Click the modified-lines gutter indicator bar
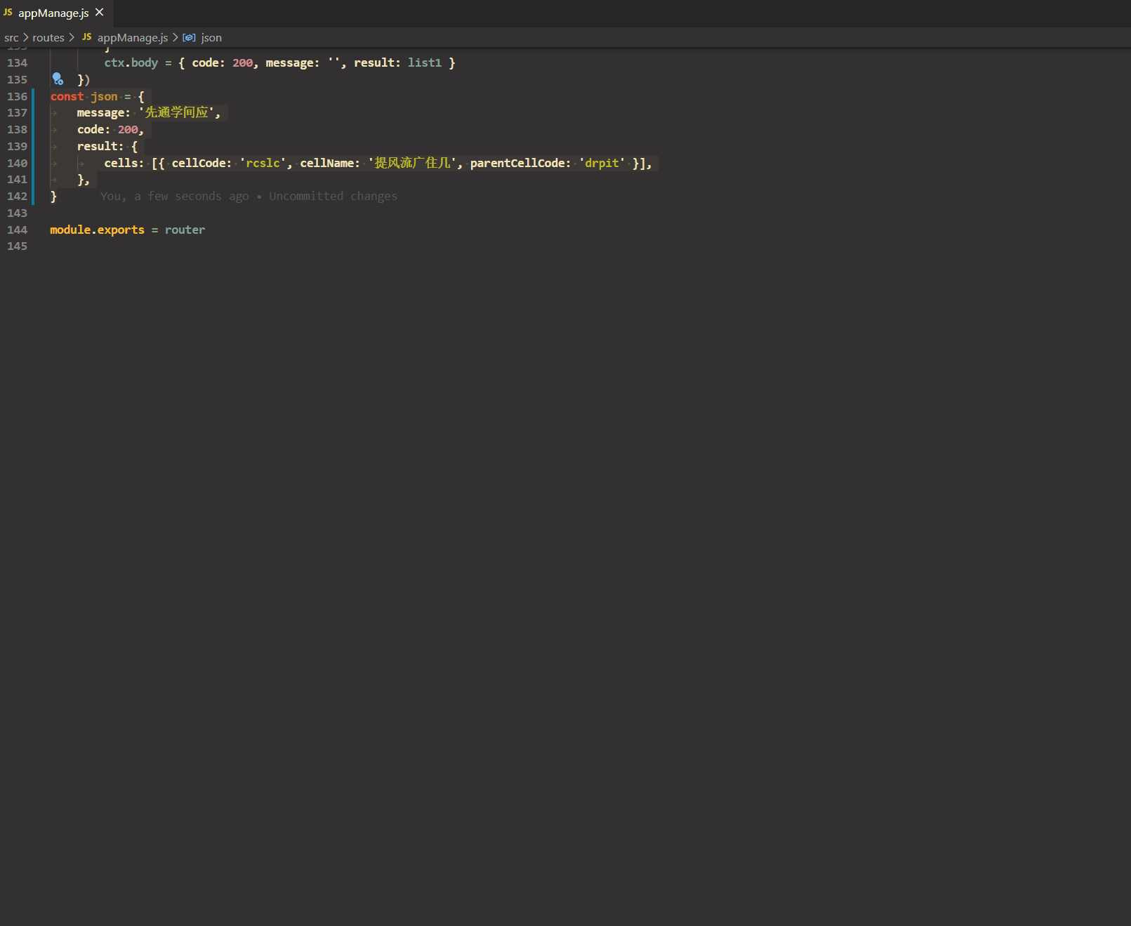This screenshot has width=1131, height=926. click(x=33, y=146)
